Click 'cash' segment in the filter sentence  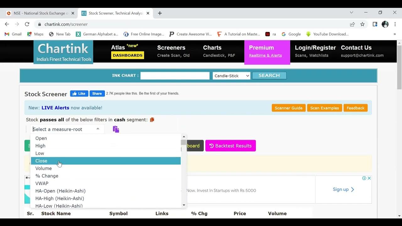120,120
